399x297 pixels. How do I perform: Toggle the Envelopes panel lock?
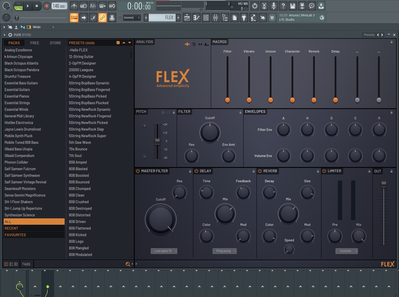392,112
